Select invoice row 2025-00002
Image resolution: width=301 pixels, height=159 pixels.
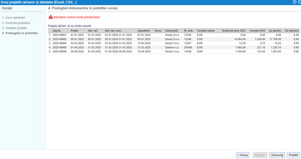pyautogui.click(x=174, y=39)
